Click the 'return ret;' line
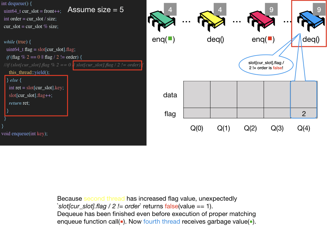 pos(19,103)
